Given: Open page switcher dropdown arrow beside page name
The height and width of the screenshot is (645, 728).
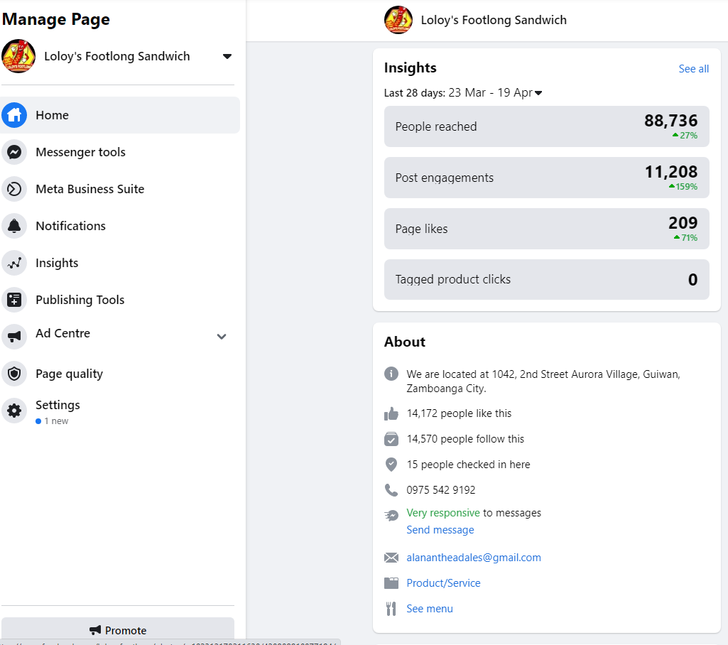Looking at the screenshot, I should coord(227,56).
